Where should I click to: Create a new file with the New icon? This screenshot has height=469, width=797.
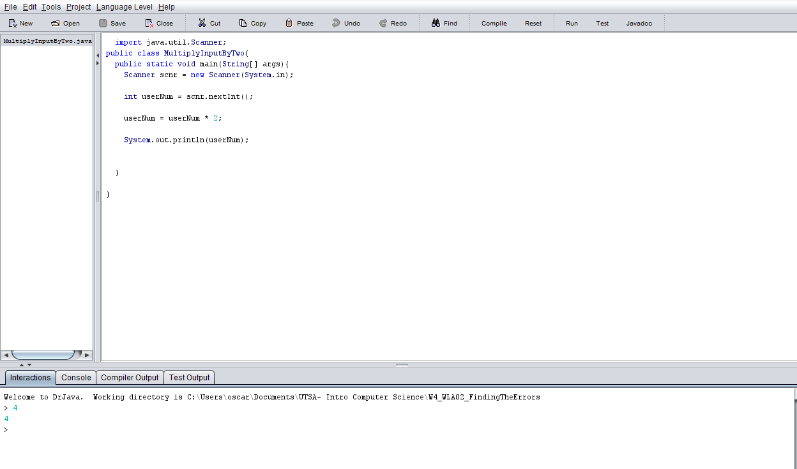(20, 23)
